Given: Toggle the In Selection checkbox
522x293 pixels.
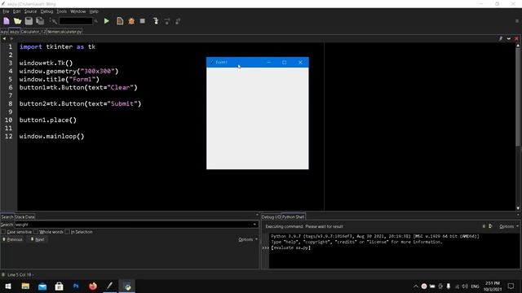Looking at the screenshot, I should coord(67,232).
